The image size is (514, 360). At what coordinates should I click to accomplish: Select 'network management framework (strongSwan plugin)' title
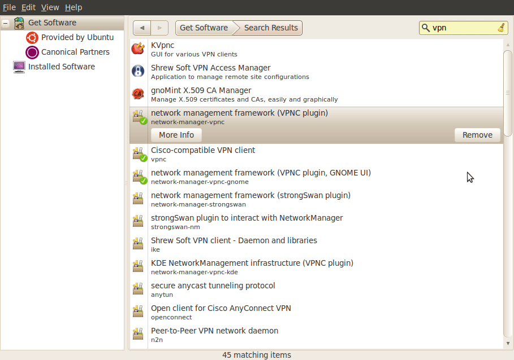pyautogui.click(x=250, y=196)
